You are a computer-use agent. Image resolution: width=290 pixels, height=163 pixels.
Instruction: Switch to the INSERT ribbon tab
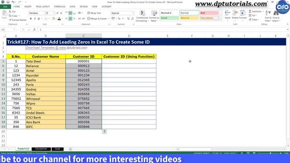(x=28, y=7)
